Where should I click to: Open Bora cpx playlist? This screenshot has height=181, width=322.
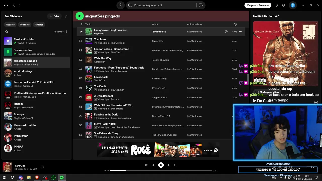pyautogui.click(x=36, y=116)
